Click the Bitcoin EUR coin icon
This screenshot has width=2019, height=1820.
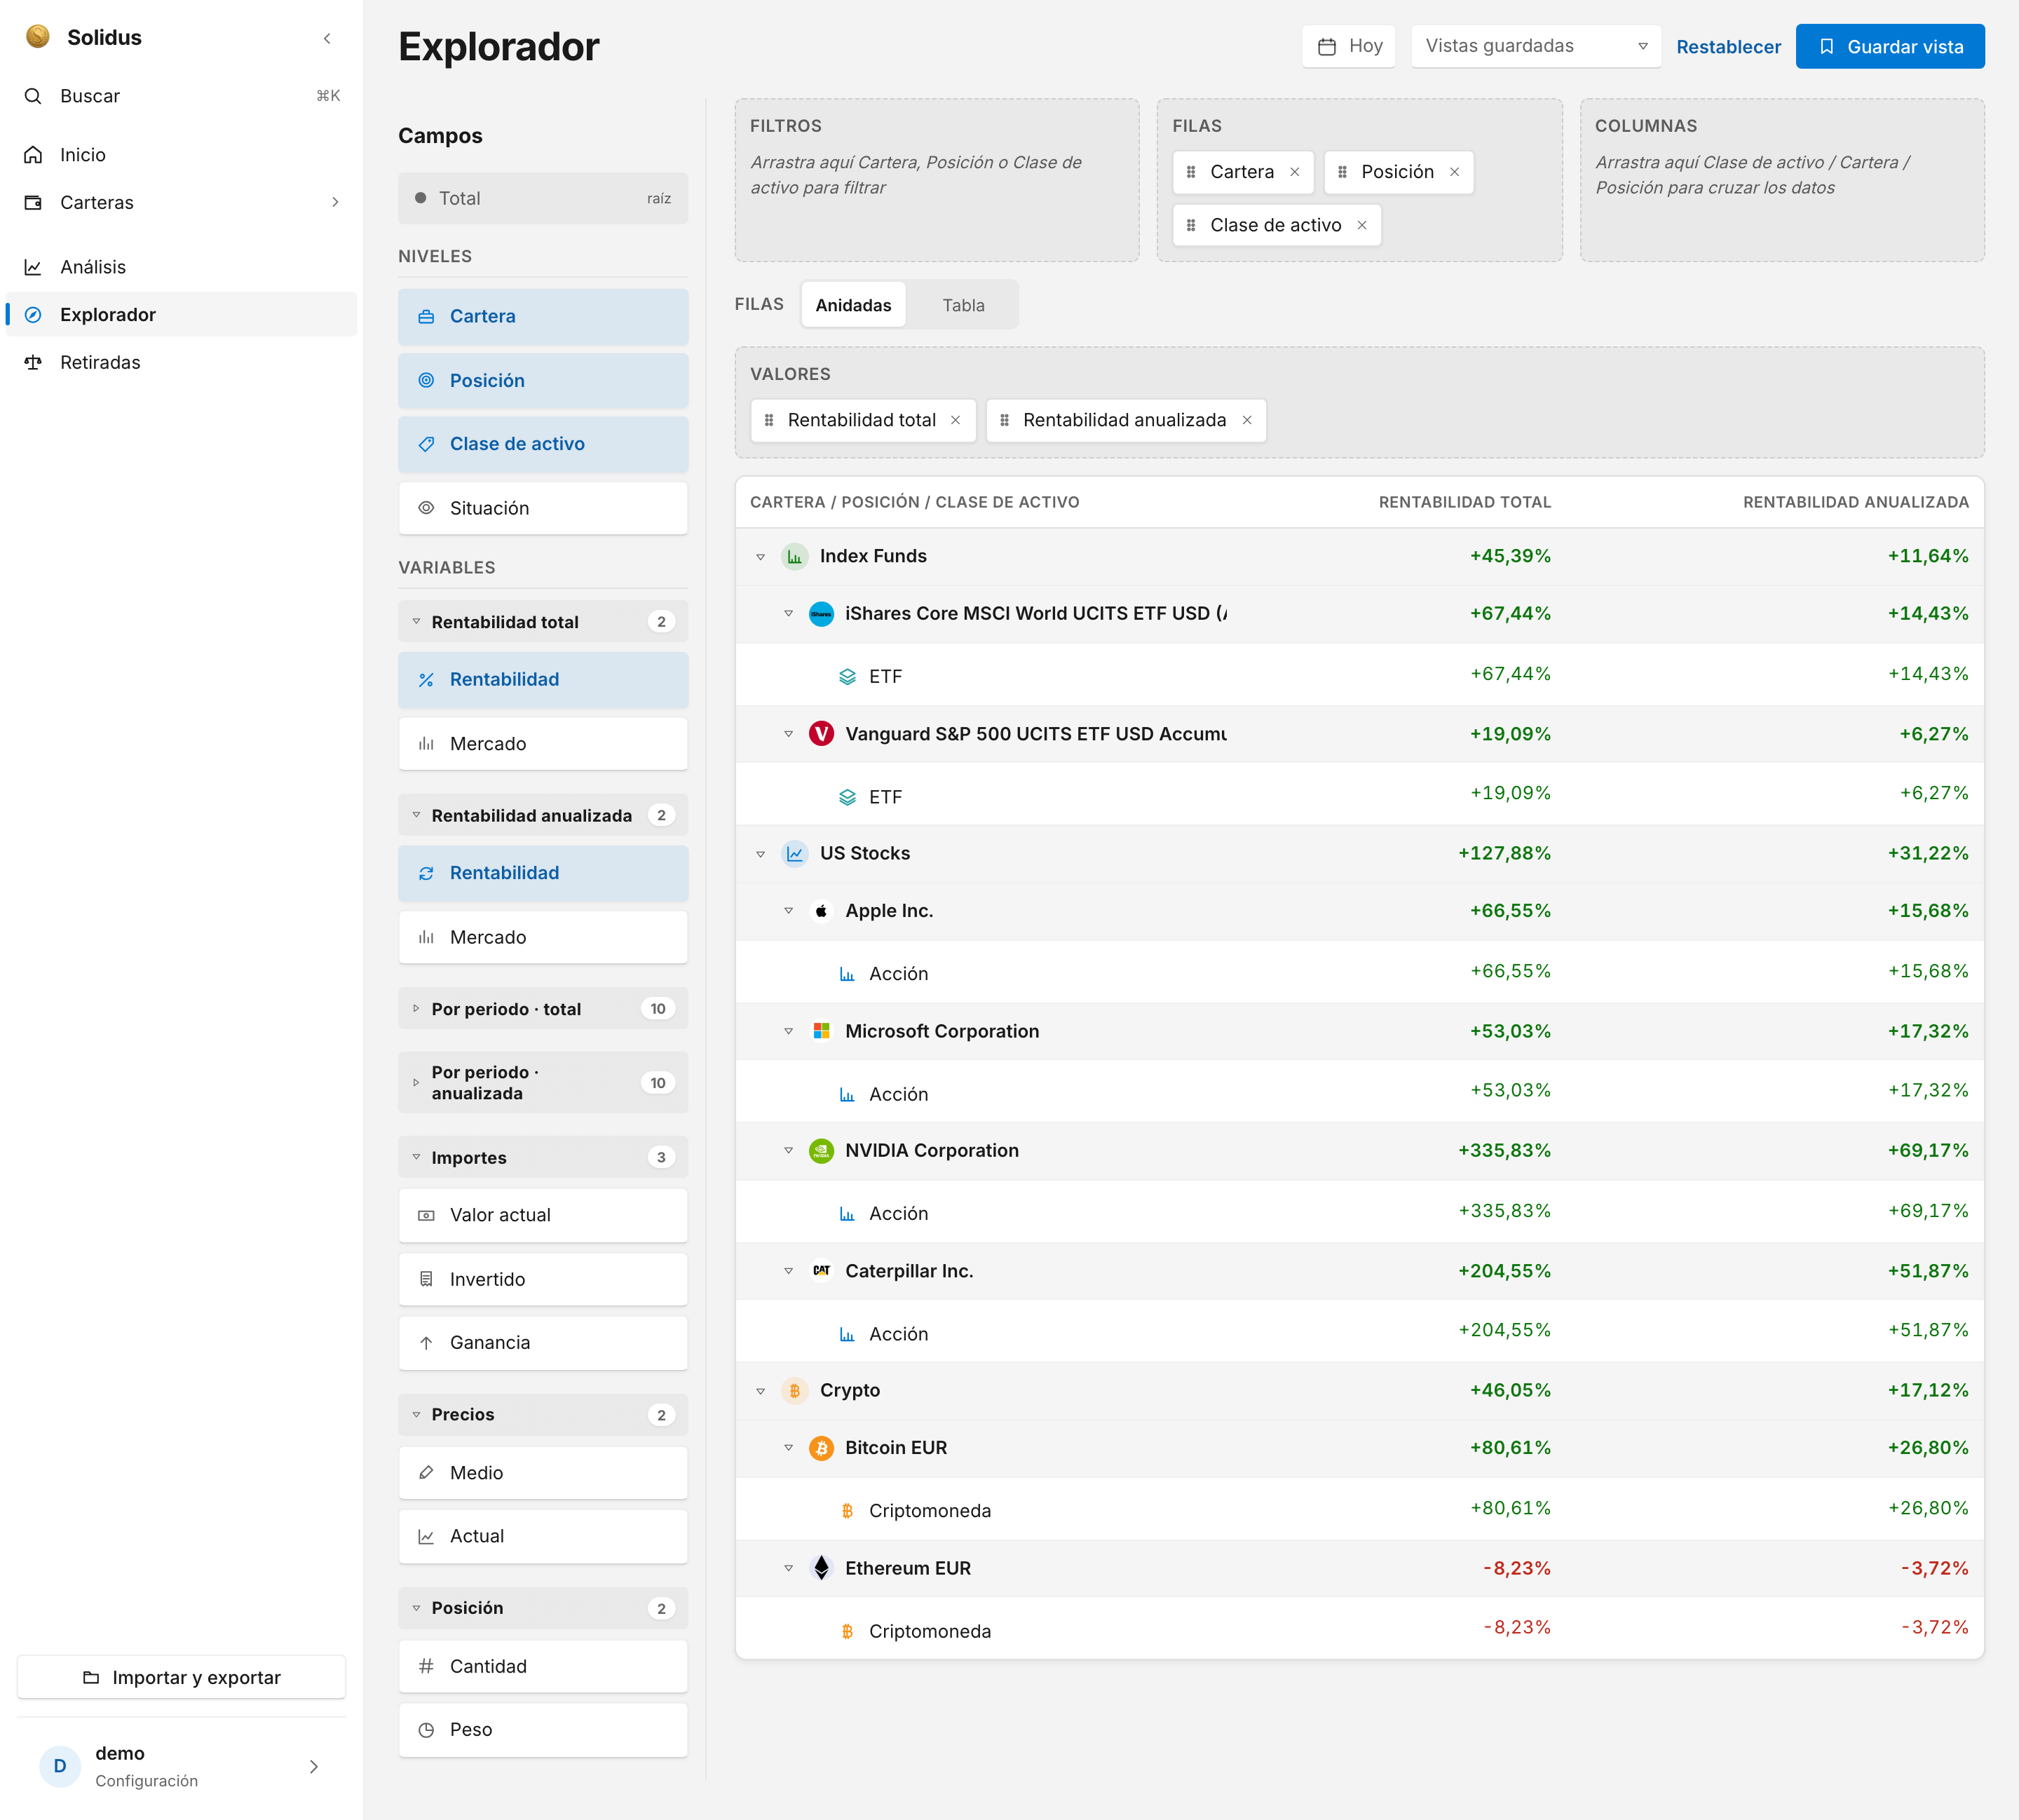(821, 1448)
